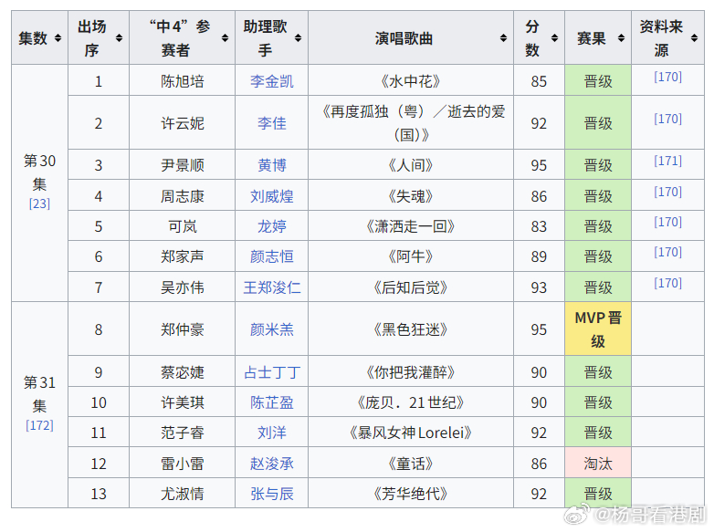
Task: Select the pink 淘汰 result cell
Action: pos(598,463)
